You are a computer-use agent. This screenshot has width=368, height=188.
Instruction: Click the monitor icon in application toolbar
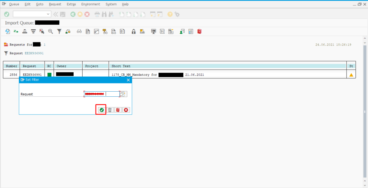[x=153, y=32]
